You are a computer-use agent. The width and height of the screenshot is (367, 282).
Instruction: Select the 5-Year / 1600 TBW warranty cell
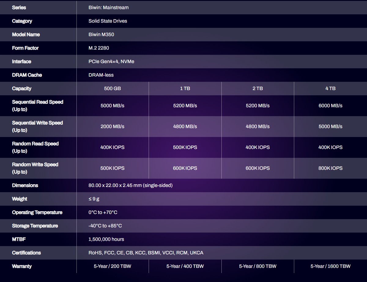pos(330,266)
